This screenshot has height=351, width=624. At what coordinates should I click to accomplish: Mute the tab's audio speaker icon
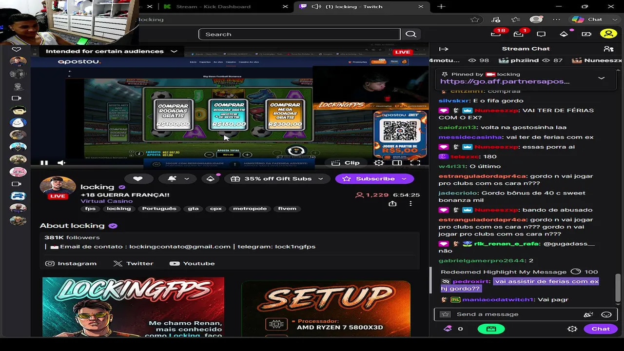point(316,6)
